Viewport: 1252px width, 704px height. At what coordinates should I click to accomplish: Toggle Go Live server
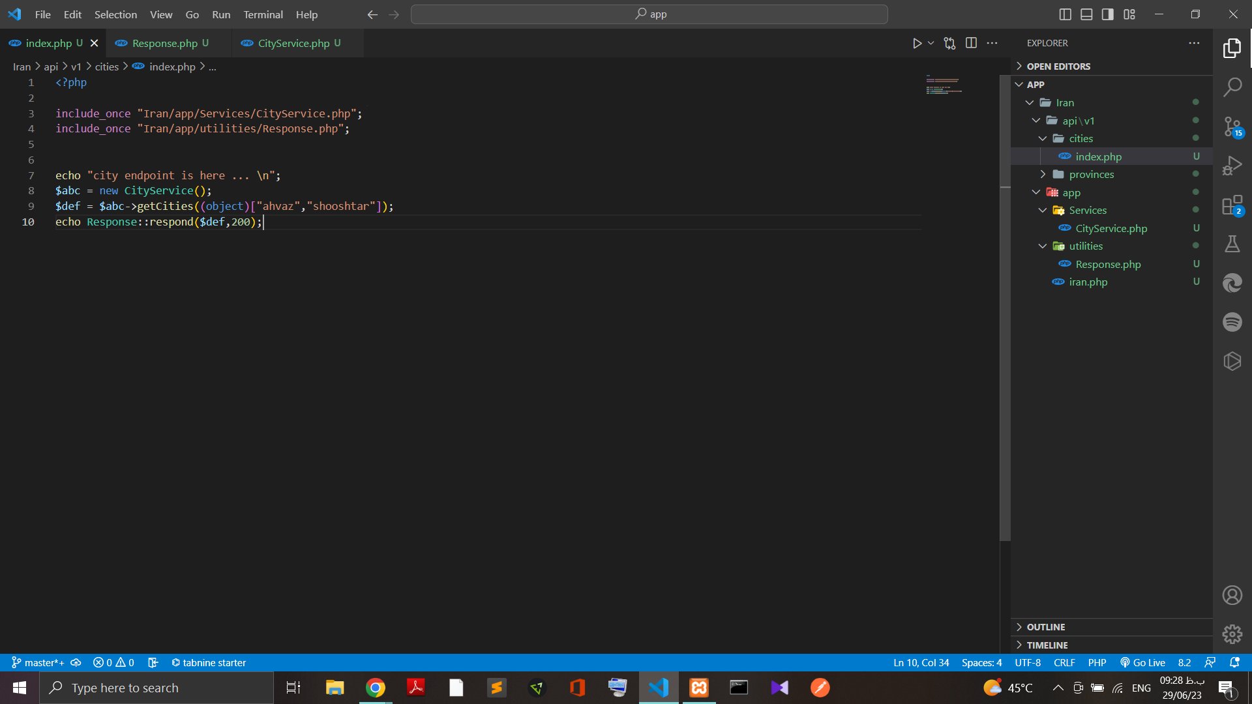[1142, 662]
